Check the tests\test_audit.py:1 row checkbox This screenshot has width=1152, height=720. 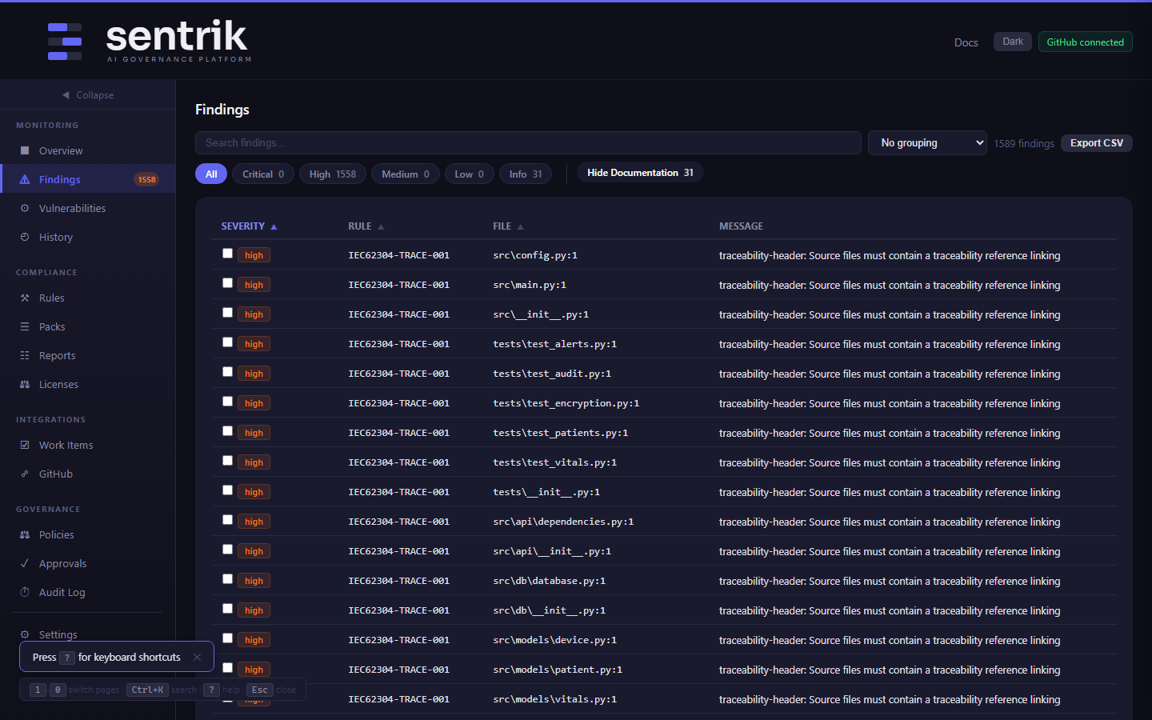point(227,372)
